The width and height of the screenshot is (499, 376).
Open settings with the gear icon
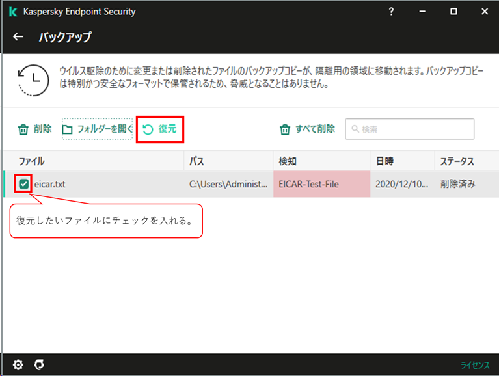(18, 364)
